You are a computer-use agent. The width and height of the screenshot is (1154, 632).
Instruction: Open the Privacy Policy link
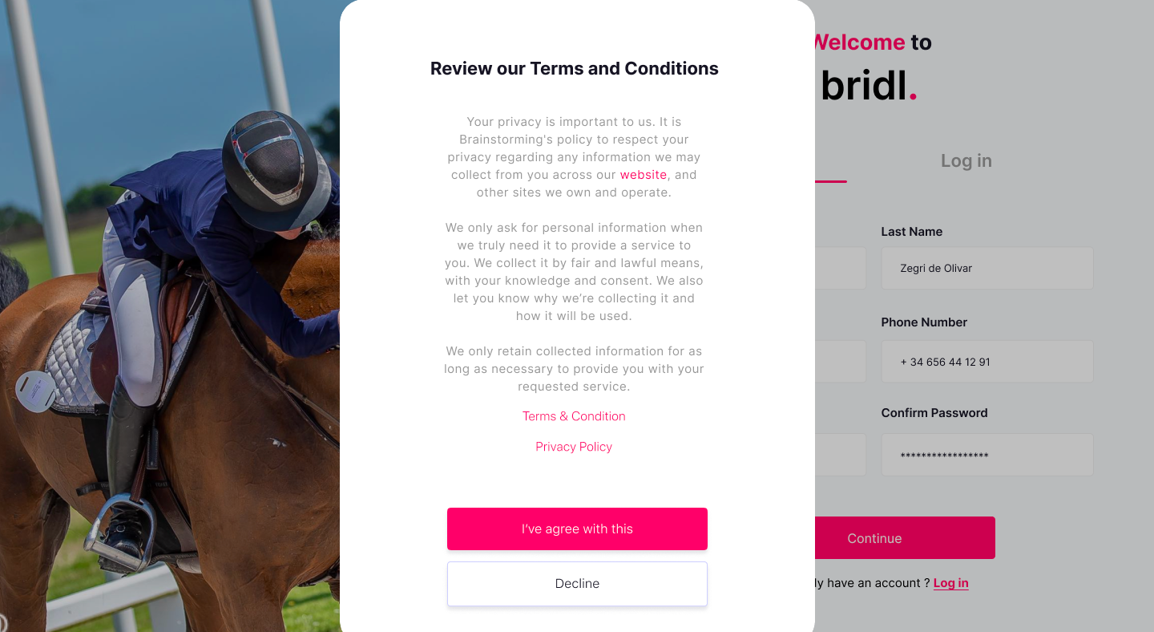coord(574,447)
